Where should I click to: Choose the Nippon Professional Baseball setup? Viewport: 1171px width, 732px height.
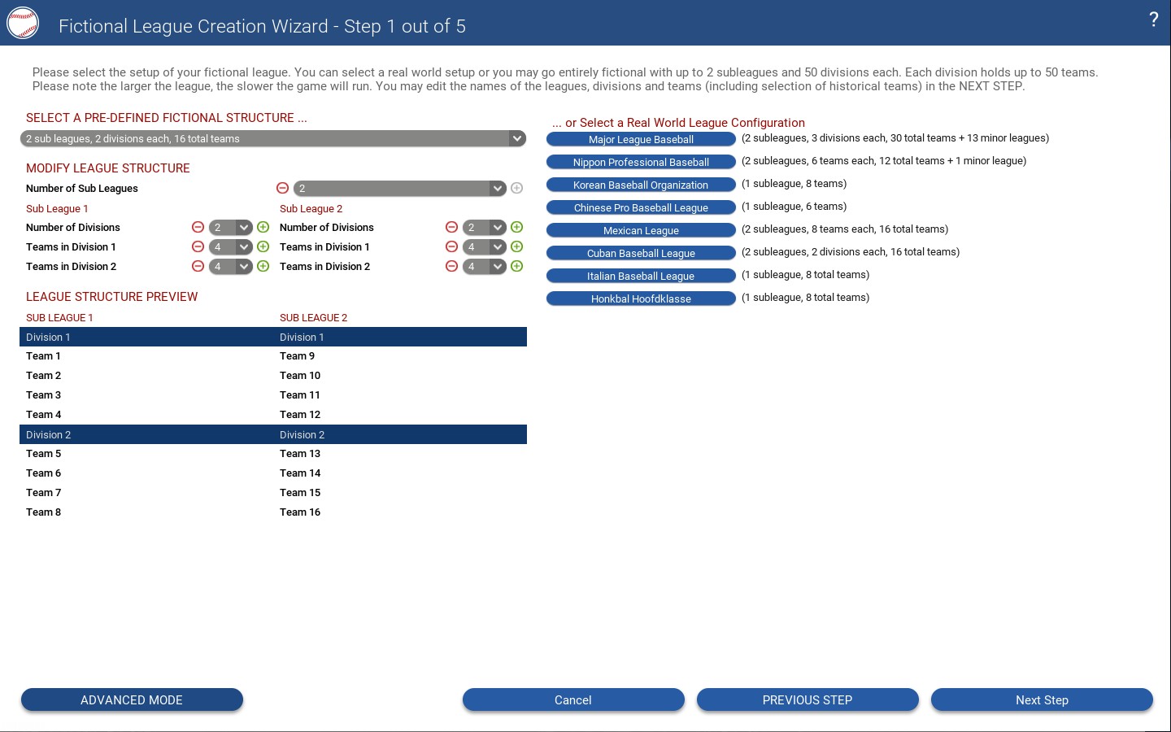point(641,162)
